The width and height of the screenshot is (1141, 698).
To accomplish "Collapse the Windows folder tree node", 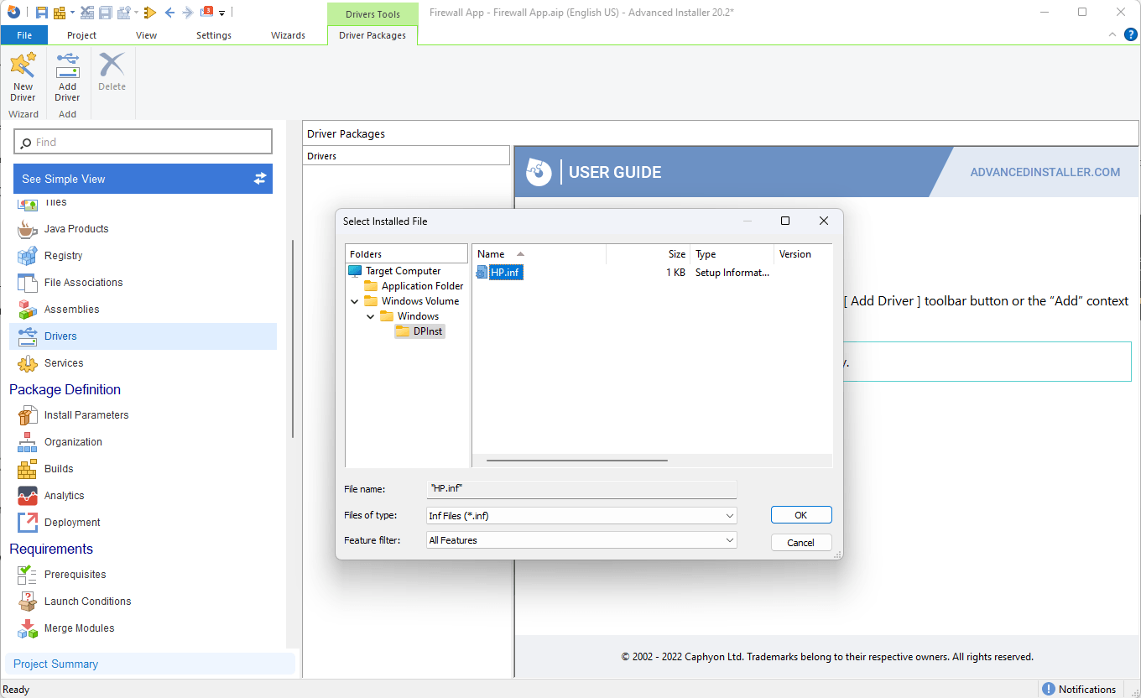I will coord(371,316).
